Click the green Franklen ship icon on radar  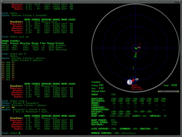(135, 48)
